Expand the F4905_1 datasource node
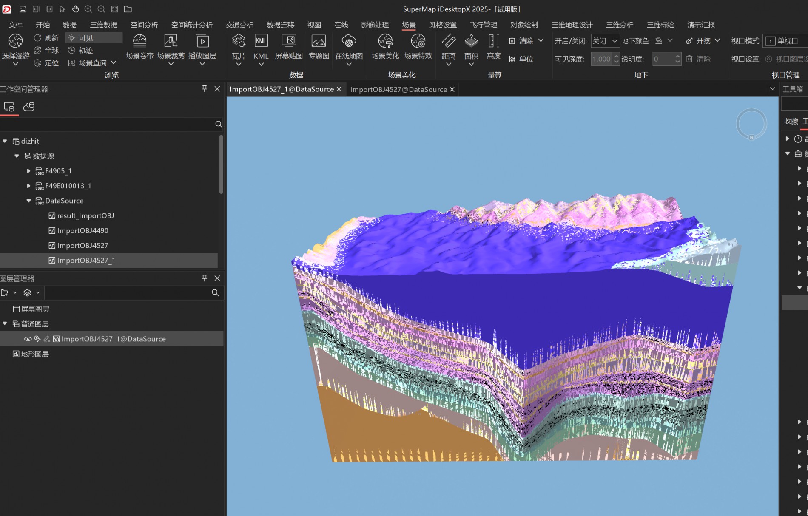 (x=28, y=171)
